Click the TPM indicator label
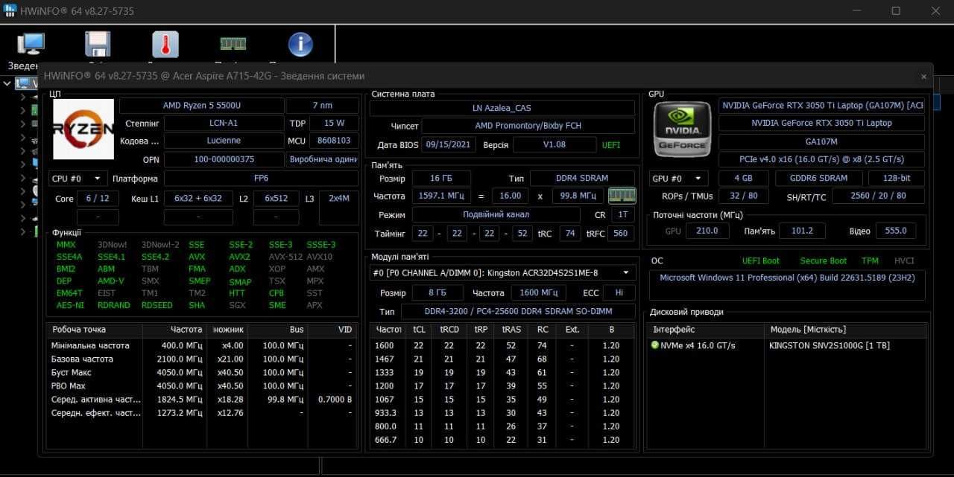The image size is (954, 477). click(x=870, y=261)
